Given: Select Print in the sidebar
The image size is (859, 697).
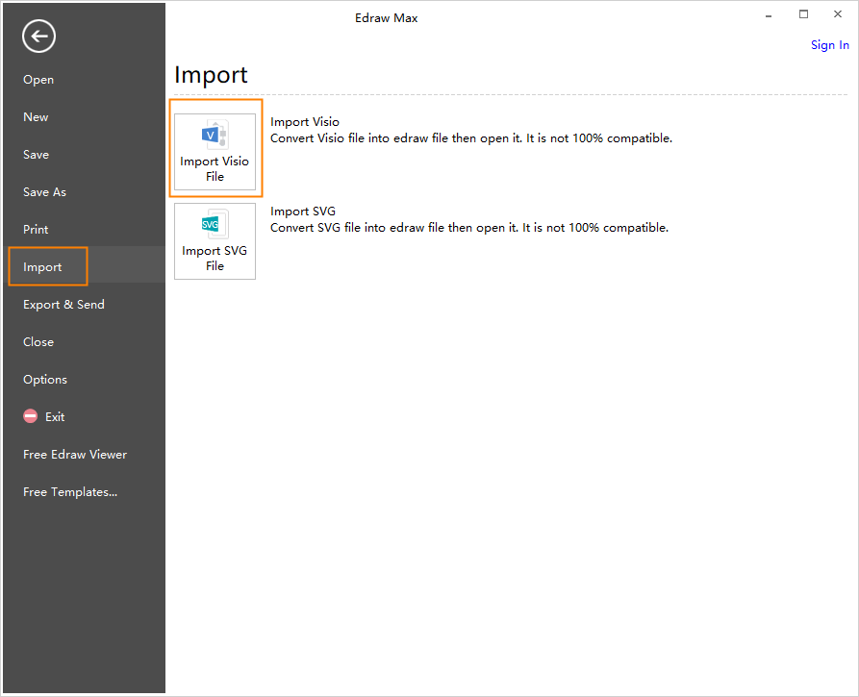Looking at the screenshot, I should click(x=36, y=230).
